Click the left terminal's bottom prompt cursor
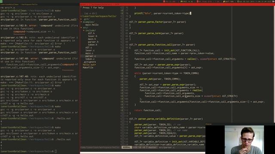The width and height of the screenshot is (275, 154). pos(56,151)
